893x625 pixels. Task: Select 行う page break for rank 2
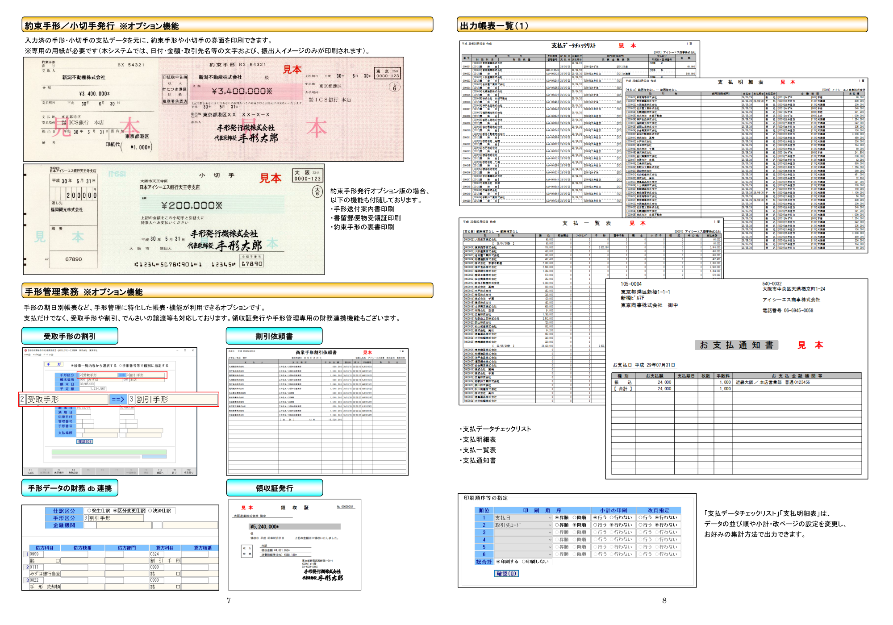(x=645, y=525)
